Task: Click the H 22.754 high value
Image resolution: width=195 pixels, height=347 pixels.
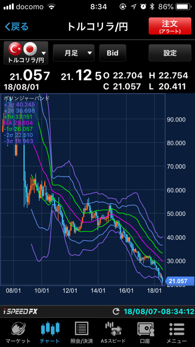Action: tap(168, 76)
